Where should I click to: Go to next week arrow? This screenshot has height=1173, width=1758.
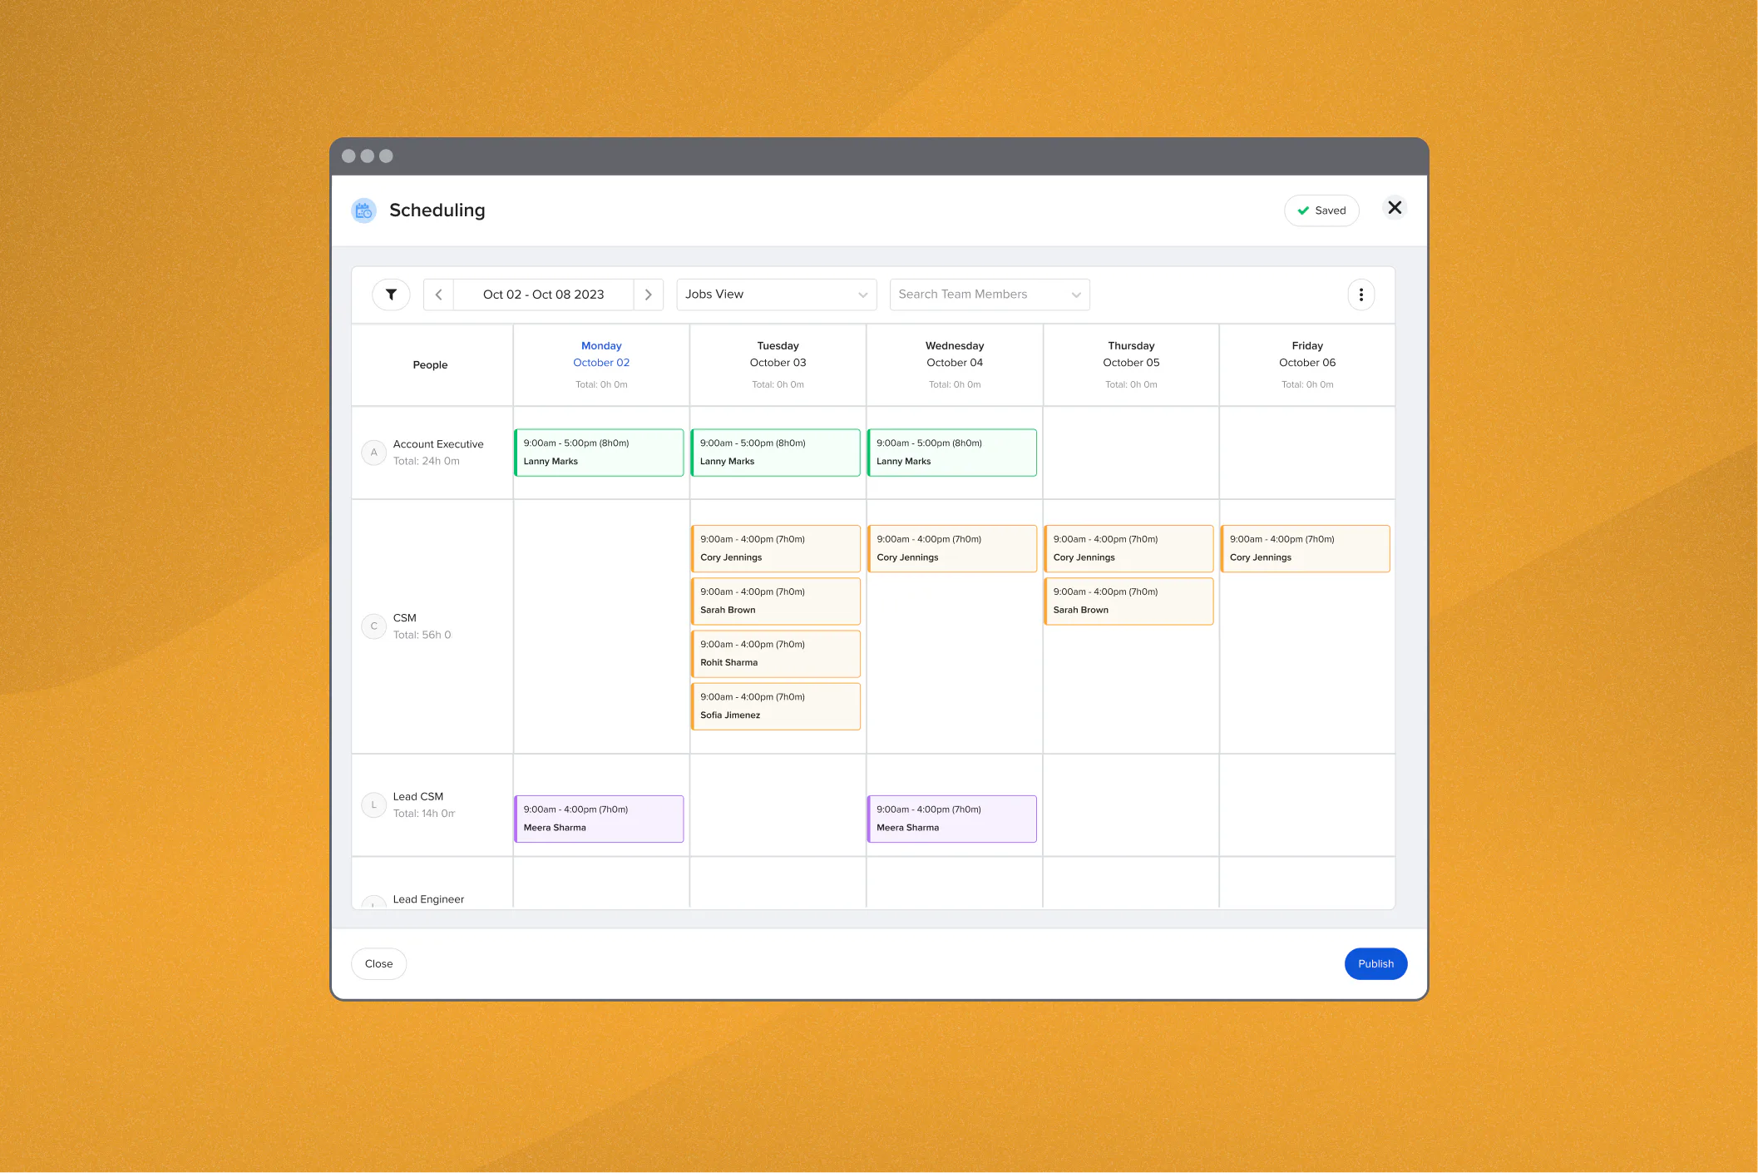pyautogui.click(x=649, y=294)
